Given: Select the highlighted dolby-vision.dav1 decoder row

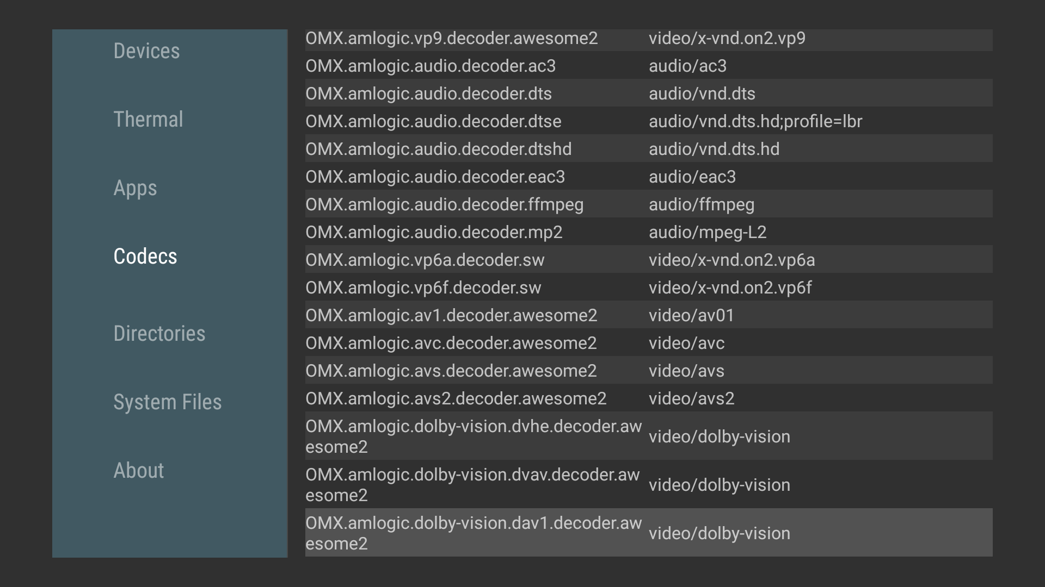Looking at the screenshot, I should click(x=649, y=533).
